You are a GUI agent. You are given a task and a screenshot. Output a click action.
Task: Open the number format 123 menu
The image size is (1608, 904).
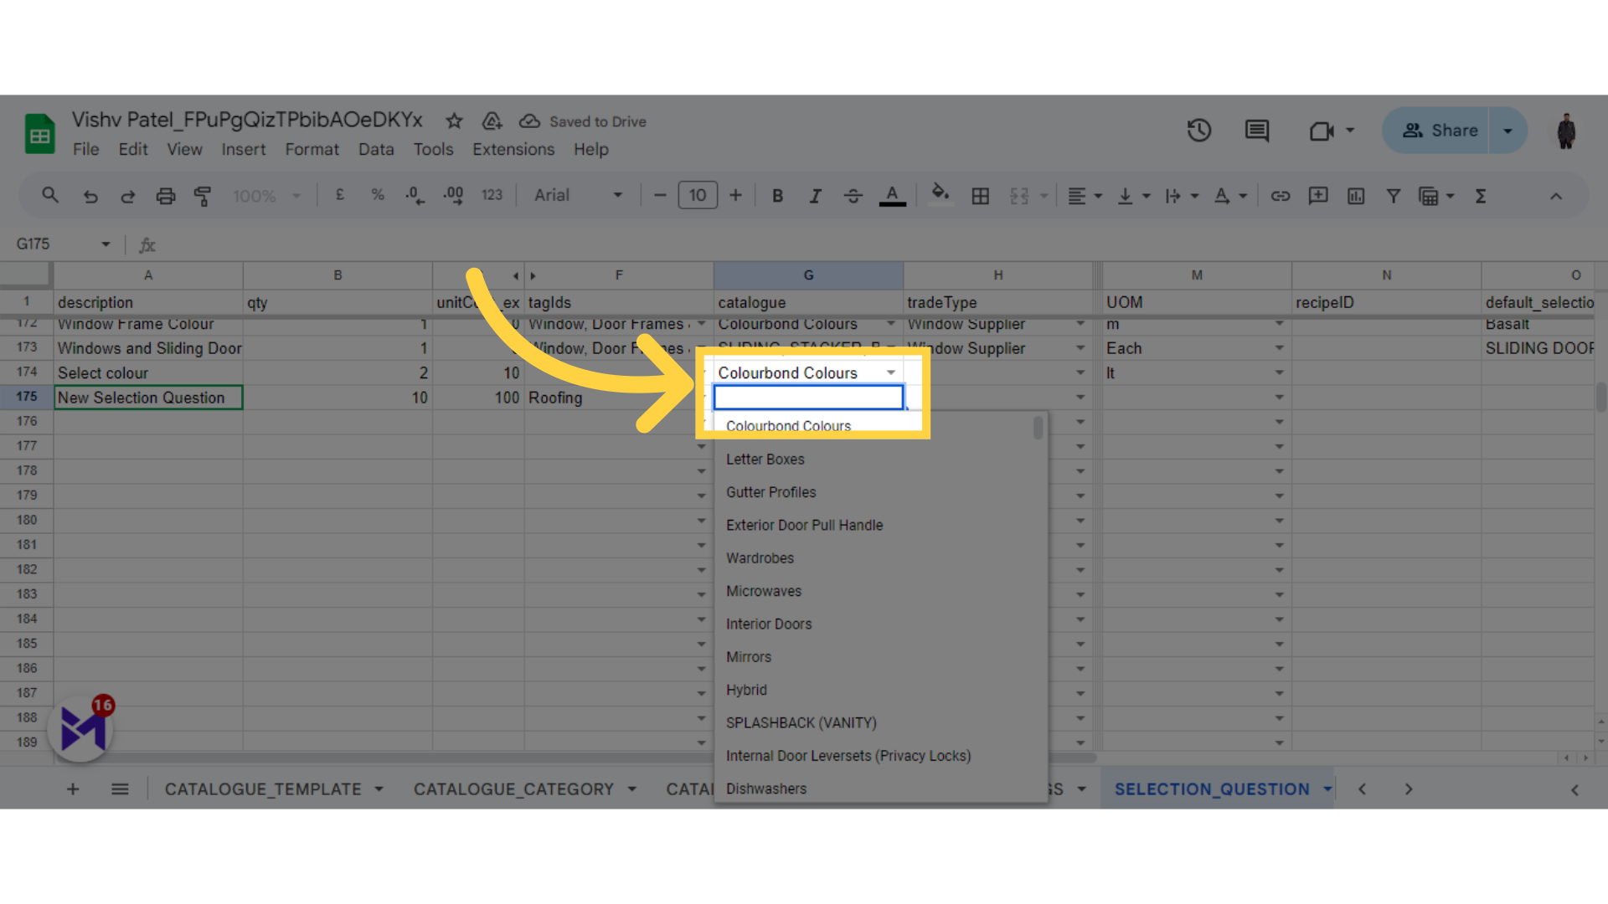(492, 195)
